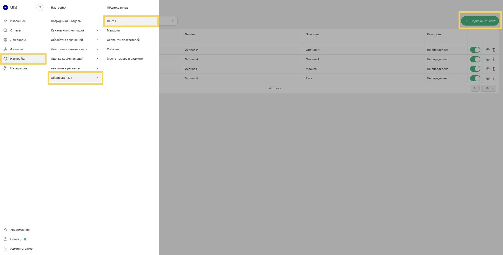
Task: Open settings gear for Москва row
Action: tap(488, 69)
